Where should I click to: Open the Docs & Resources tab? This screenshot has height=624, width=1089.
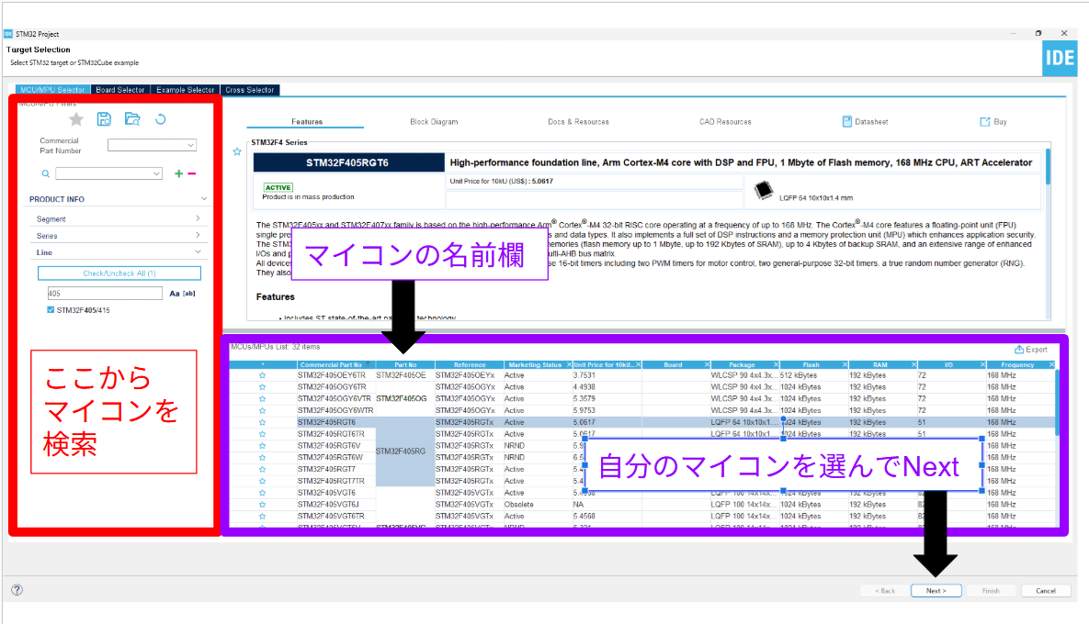tap(579, 122)
